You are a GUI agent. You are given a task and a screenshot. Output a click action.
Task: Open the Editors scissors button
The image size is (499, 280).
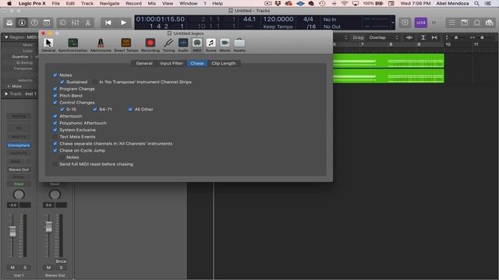point(87,23)
